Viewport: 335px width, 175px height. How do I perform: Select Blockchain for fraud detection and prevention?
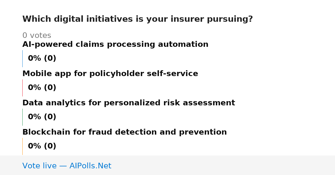[x=125, y=132]
